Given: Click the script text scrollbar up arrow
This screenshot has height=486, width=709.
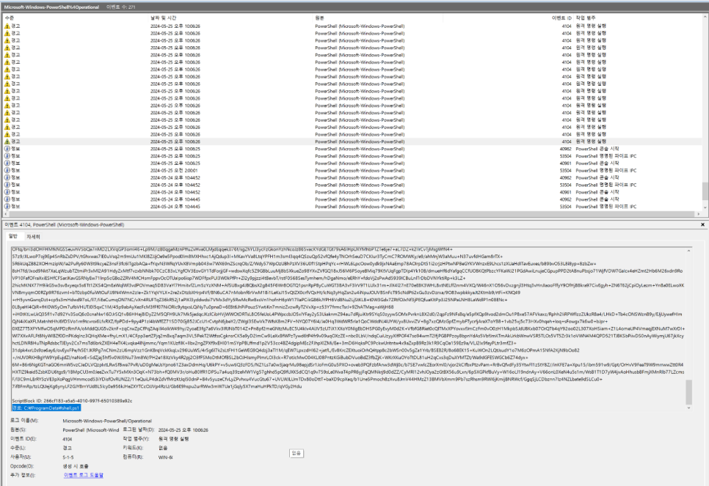Looking at the screenshot, I should point(688,250).
